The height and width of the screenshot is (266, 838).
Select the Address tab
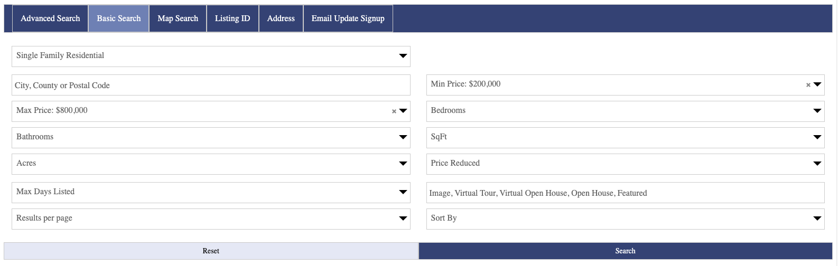pos(281,18)
